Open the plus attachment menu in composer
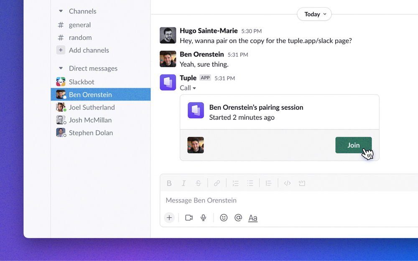This screenshot has height=261, width=418. [169, 218]
